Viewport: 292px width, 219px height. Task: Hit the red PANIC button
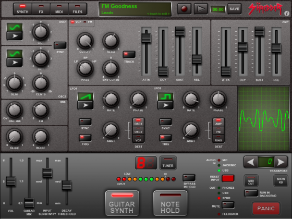point(266,208)
